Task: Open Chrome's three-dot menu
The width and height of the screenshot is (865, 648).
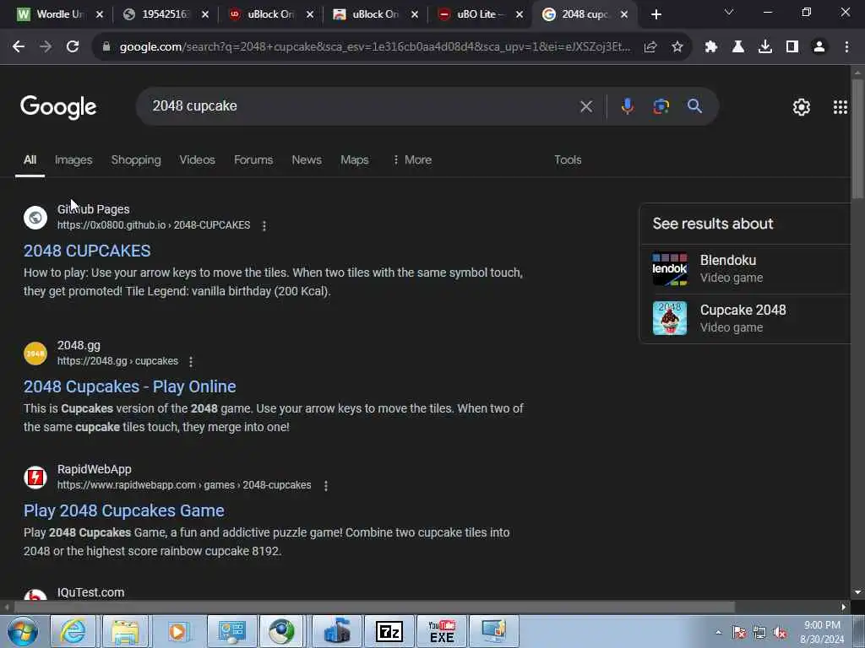Action: point(846,47)
